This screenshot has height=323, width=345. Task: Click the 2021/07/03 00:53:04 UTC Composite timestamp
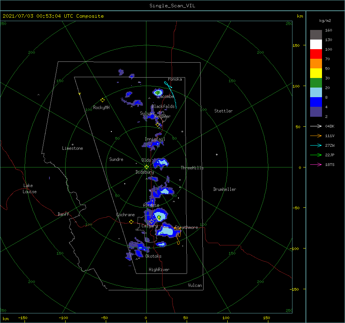[53, 16]
